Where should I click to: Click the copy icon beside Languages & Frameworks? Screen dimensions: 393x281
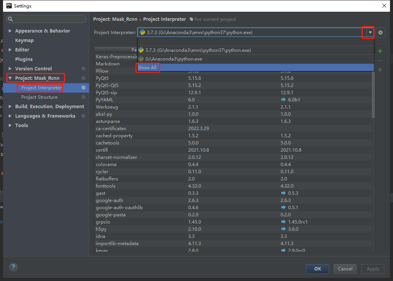coord(83,116)
